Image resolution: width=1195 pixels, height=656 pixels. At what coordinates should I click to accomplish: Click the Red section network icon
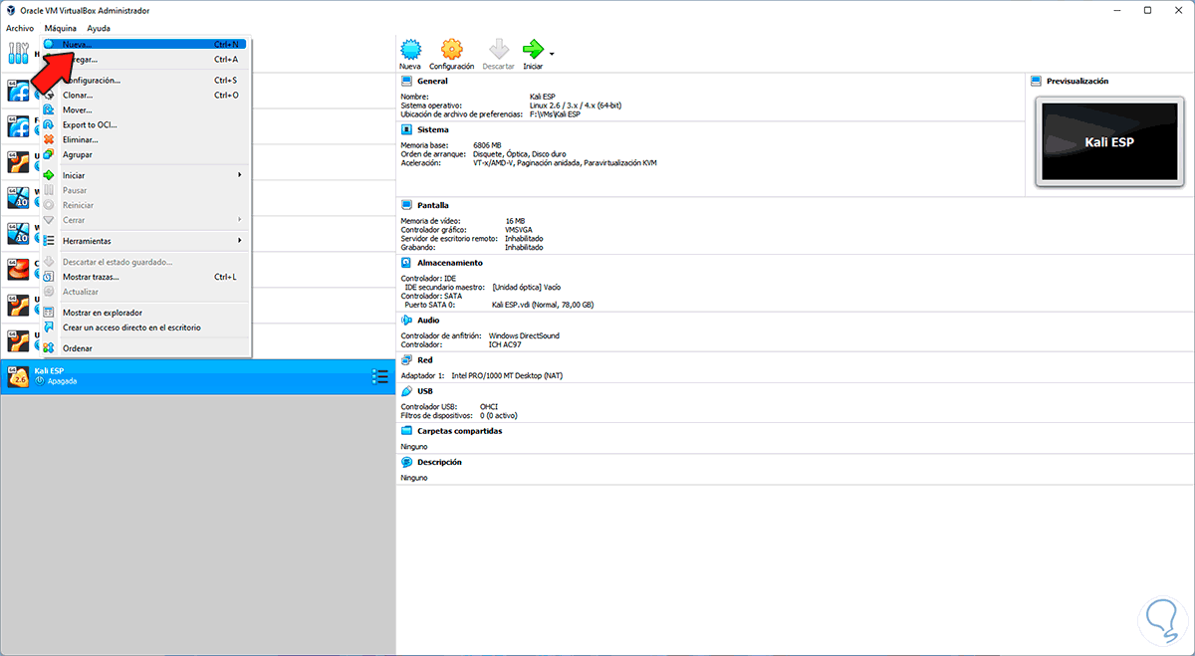click(406, 360)
